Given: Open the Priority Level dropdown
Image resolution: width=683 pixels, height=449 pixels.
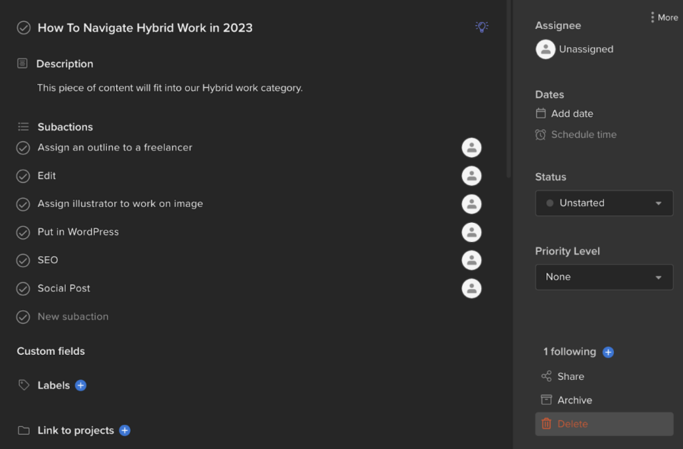Looking at the screenshot, I should [604, 277].
